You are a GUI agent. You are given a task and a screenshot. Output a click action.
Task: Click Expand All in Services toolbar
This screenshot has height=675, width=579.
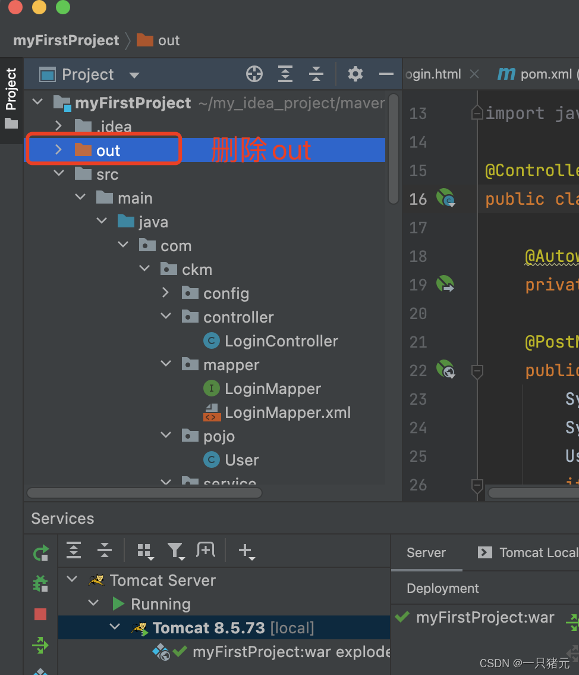coord(74,550)
